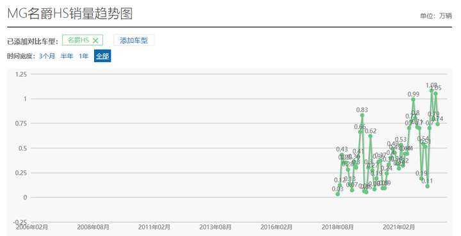
Task: Click the 时间宽度 label
Action: coord(21,56)
